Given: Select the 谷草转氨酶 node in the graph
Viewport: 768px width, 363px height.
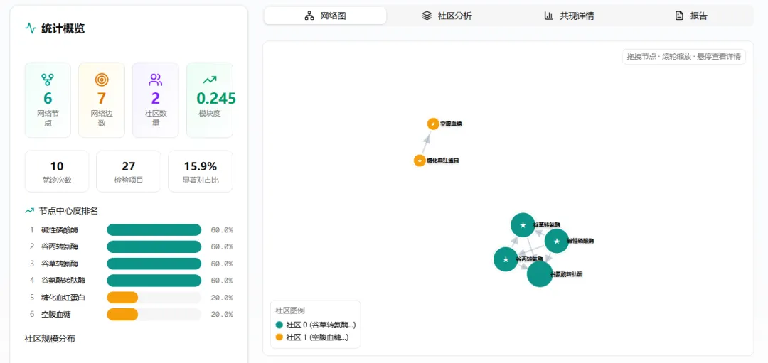Looking at the screenshot, I should pyautogui.click(x=523, y=225).
